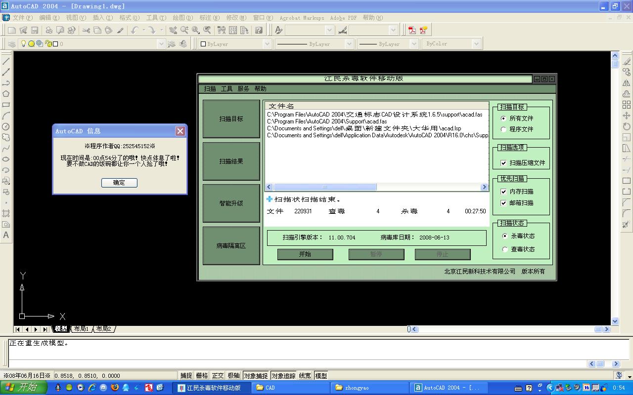Select the Circle draw tool

point(6,126)
